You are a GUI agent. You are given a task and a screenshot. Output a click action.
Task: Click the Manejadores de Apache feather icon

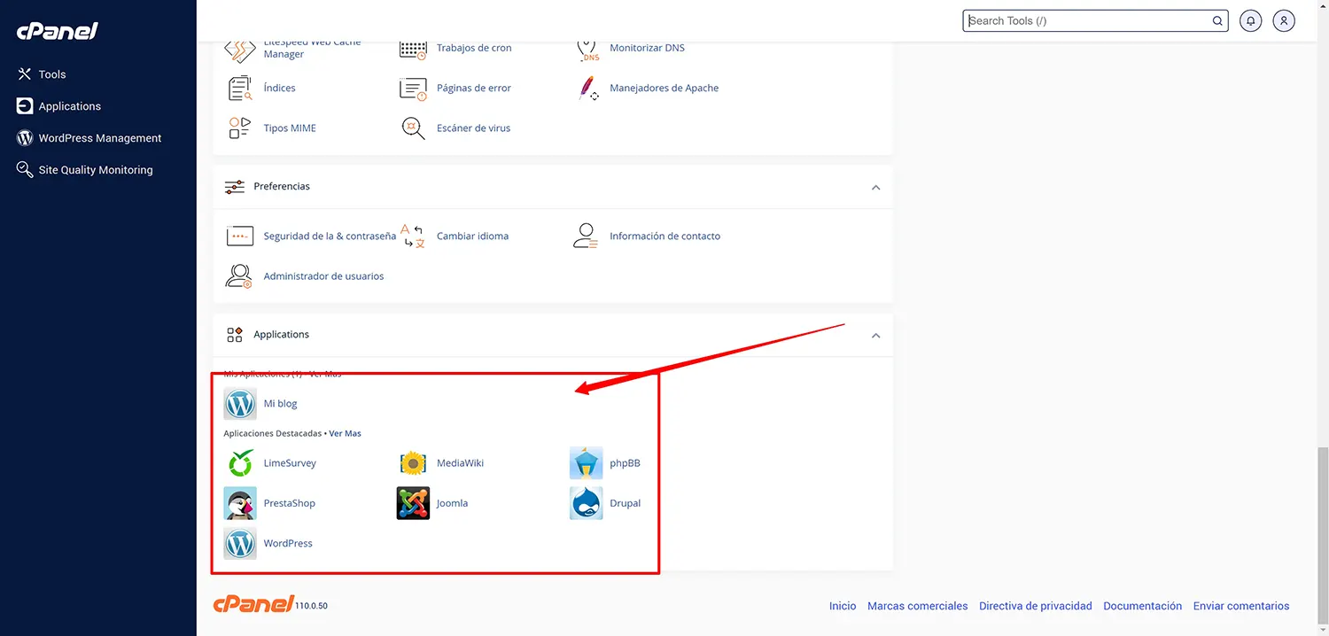(x=587, y=88)
